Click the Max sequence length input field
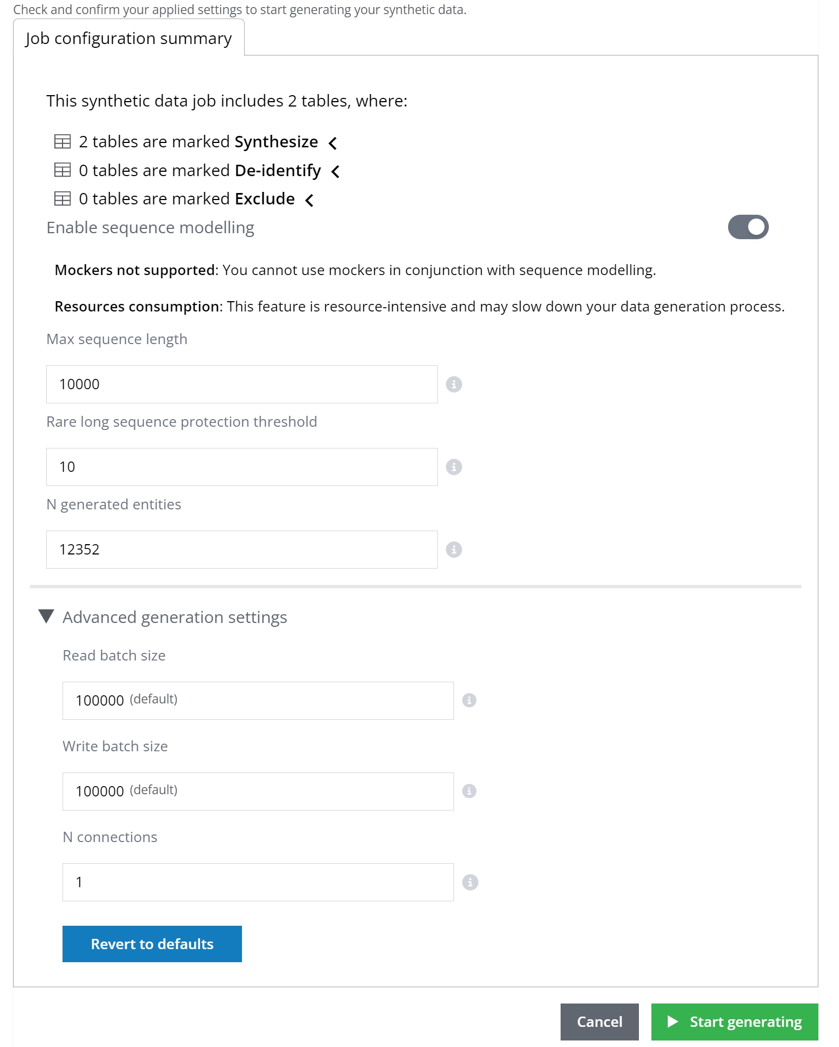This screenshot has width=839, height=1047. coord(241,384)
